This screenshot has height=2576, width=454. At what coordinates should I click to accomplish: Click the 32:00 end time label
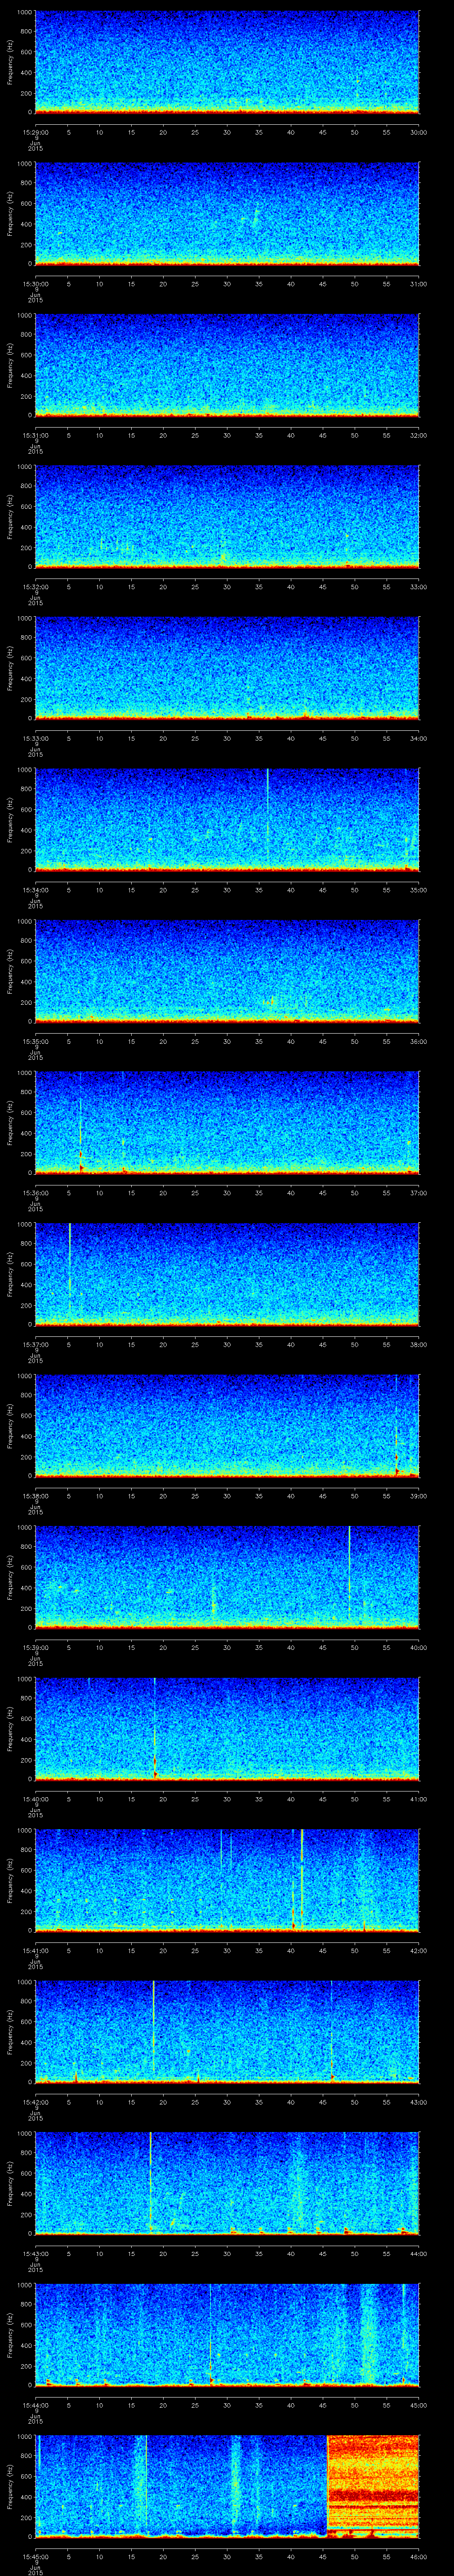point(418,435)
